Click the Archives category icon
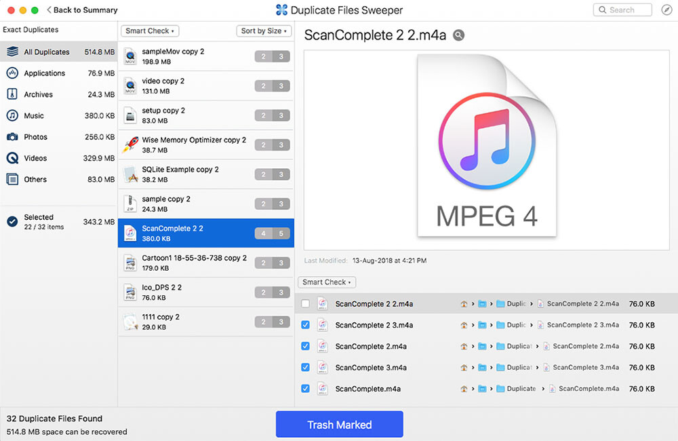This screenshot has width=678, height=441. [12, 94]
